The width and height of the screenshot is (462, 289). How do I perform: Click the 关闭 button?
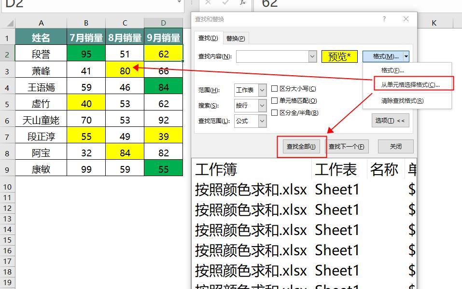click(x=396, y=146)
